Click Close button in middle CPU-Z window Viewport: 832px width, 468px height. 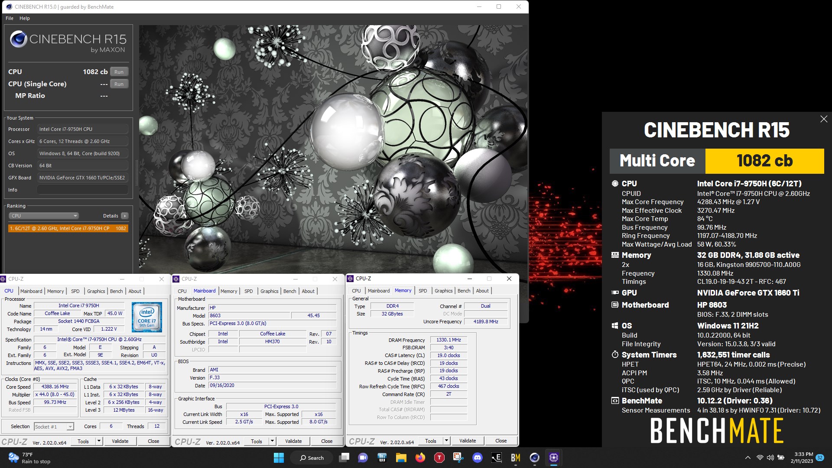pos(327,442)
